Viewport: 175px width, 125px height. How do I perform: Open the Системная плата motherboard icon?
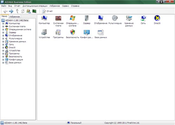(x=58, y=18)
